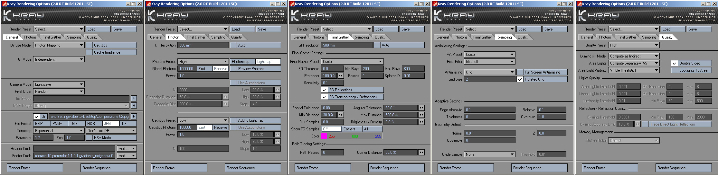Click the R button next to DOF Target
This screenshot has height=175, width=718.
pos(134,106)
